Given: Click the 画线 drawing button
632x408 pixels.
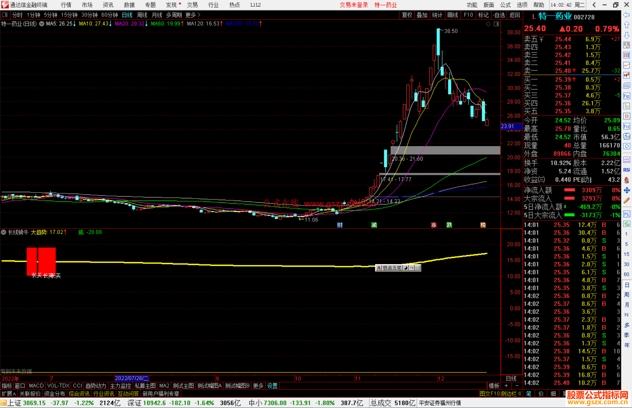Looking at the screenshot, I should [453, 15].
